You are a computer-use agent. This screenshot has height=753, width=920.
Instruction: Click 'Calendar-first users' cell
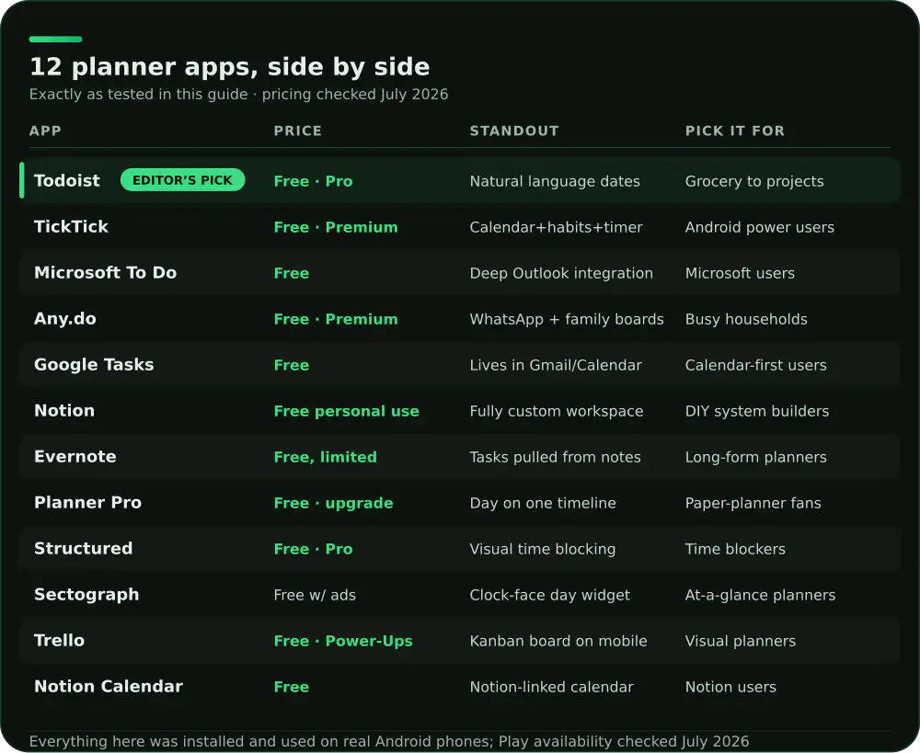755,365
